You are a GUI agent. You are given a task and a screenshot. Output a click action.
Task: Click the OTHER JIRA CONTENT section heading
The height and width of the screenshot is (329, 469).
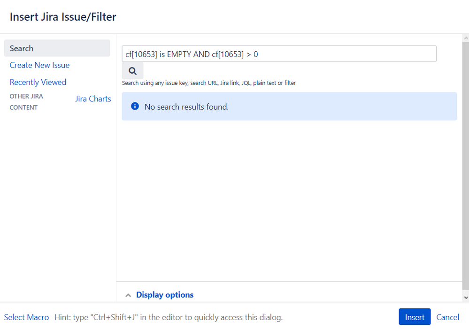(x=26, y=101)
